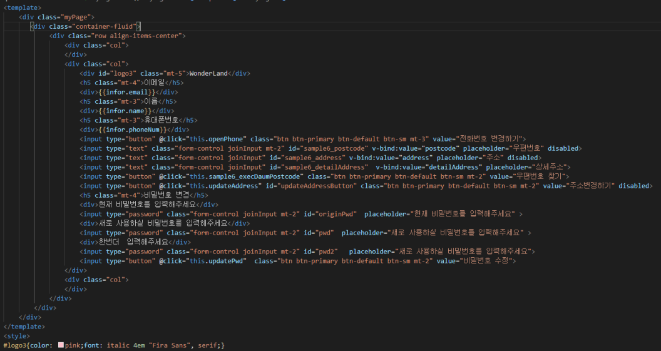Click the "this.sample6_execDaumPostcode" handler
The height and width of the screenshot is (351, 661).
pyautogui.click(x=245, y=176)
